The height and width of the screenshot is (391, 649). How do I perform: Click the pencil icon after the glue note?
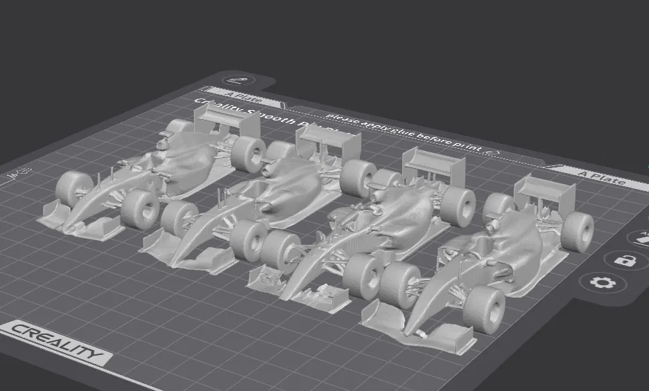492,152
